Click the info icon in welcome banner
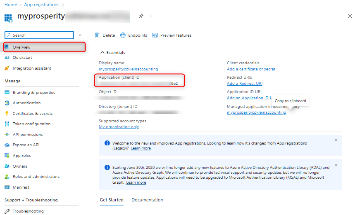The width and height of the screenshot is (355, 215). (x=107, y=143)
